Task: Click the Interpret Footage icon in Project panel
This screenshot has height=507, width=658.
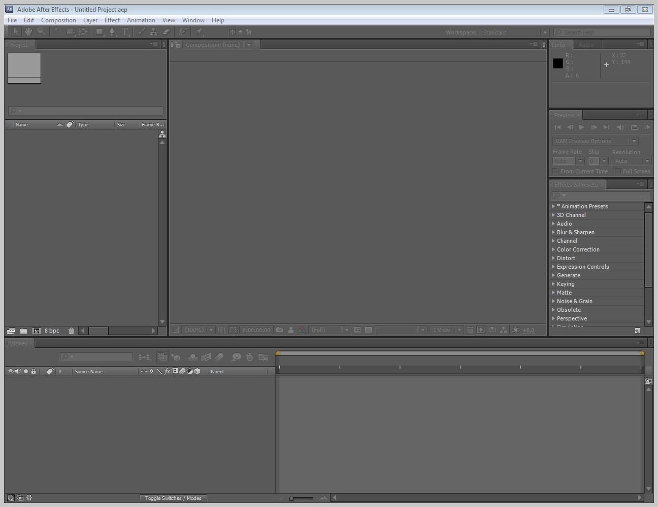Action: point(11,331)
